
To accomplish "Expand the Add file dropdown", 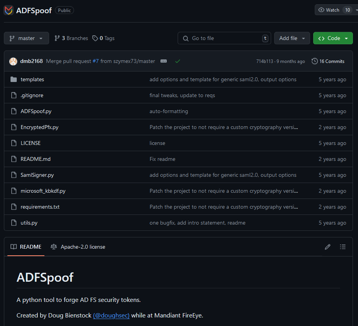I will click(x=292, y=38).
